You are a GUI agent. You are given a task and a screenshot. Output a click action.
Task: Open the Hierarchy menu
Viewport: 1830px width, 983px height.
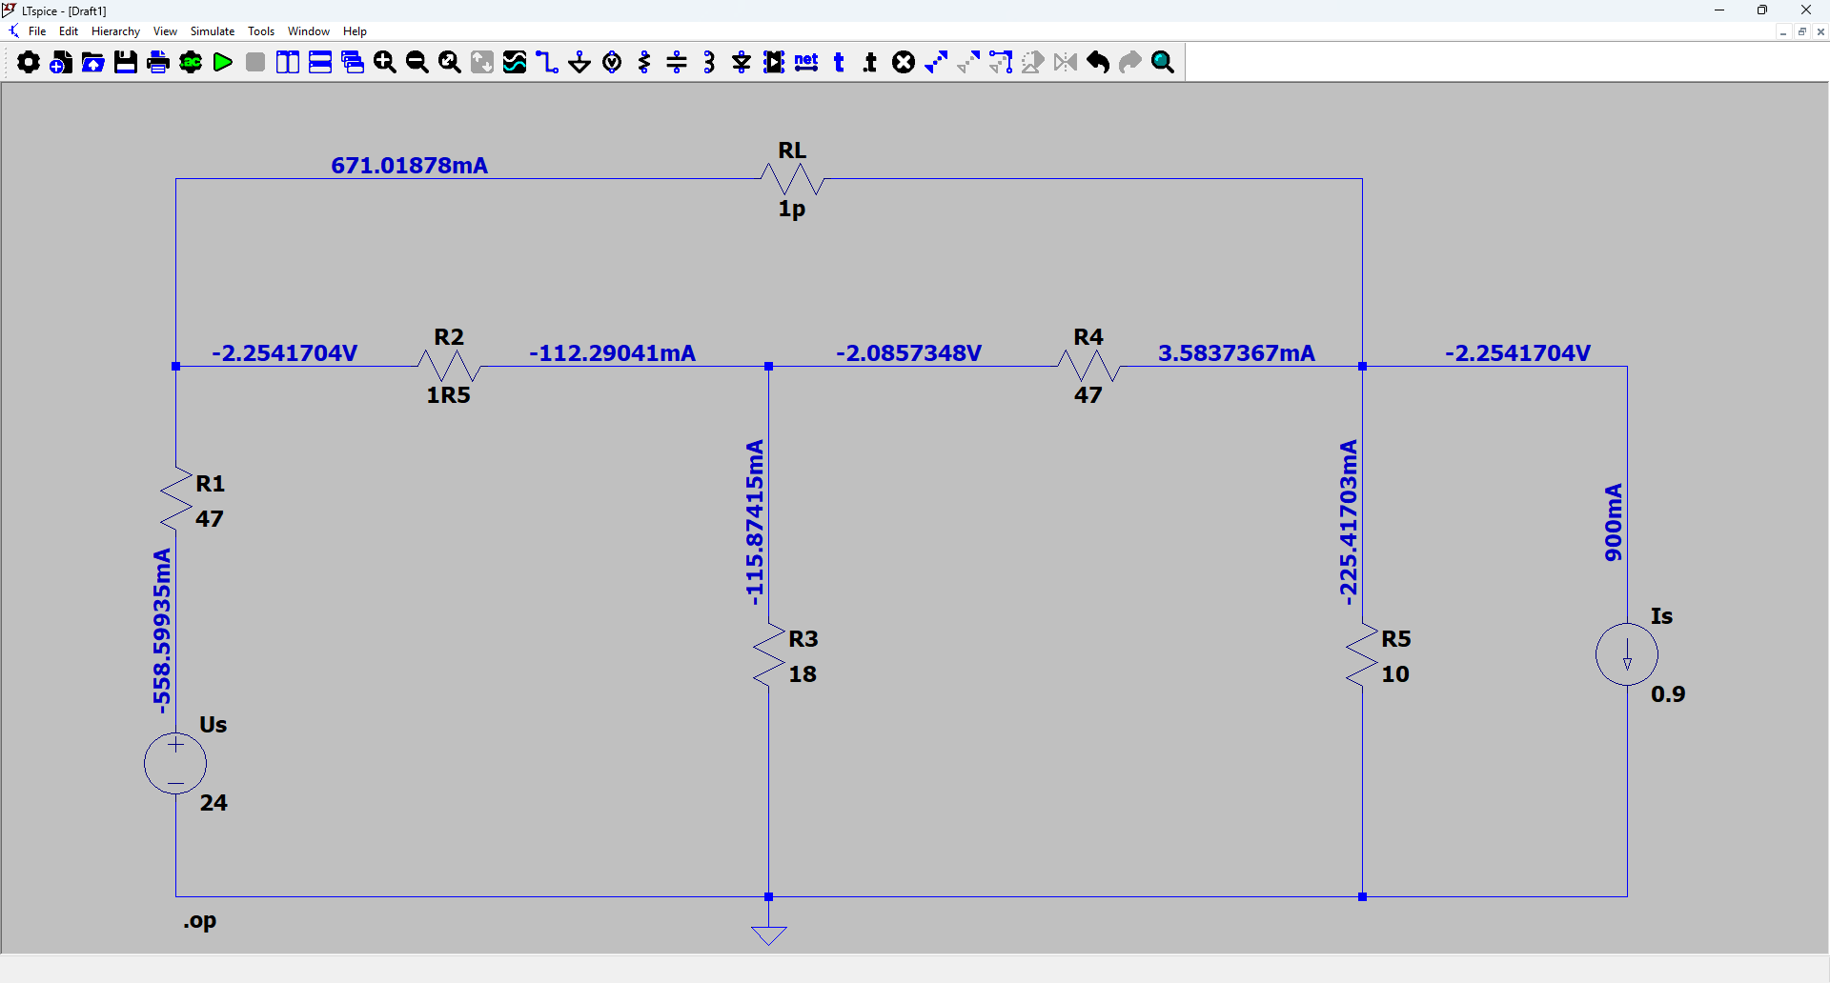(115, 31)
